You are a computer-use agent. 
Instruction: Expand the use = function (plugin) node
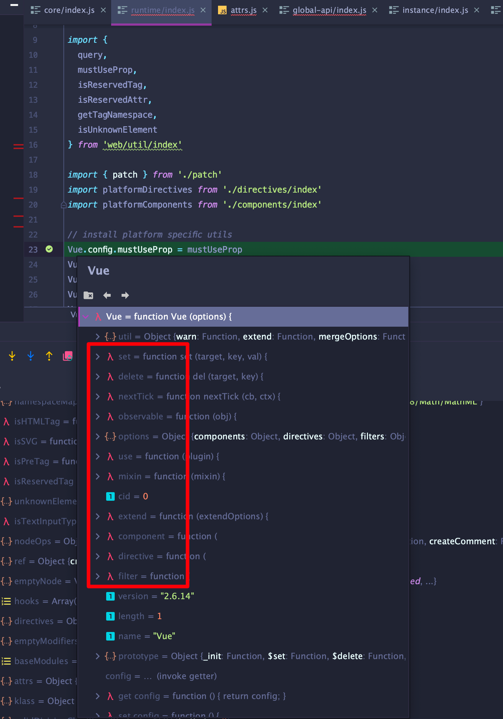pyautogui.click(x=98, y=457)
